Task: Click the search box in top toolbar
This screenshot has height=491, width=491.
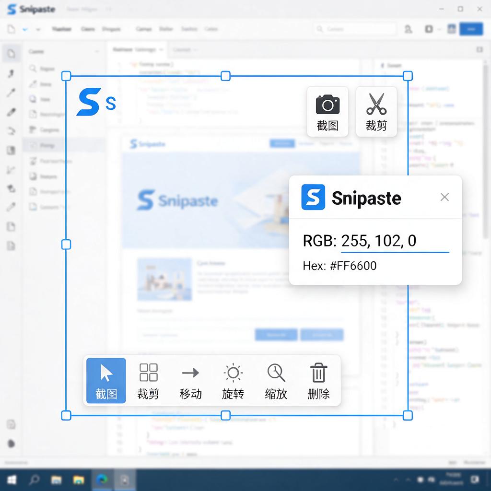Action: coord(355,29)
